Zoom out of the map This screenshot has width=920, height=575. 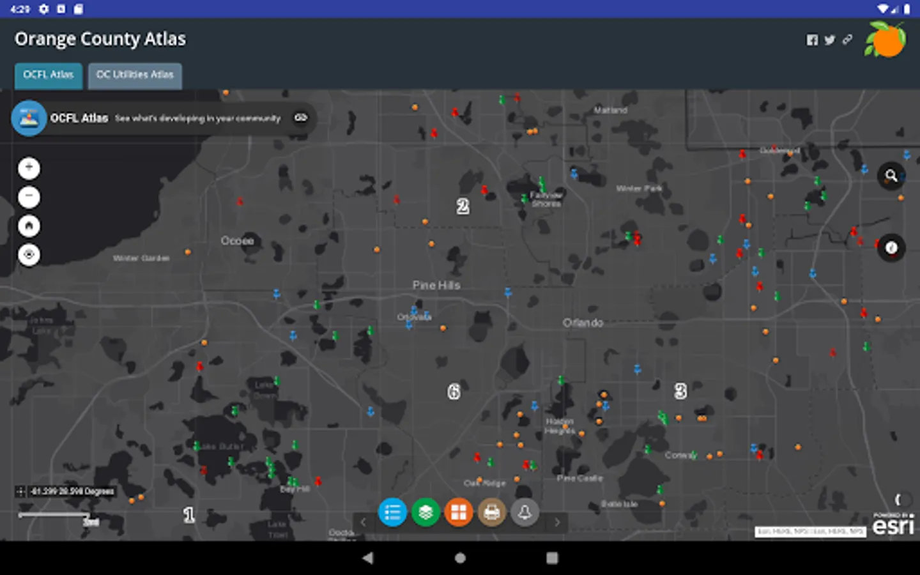pos(29,197)
